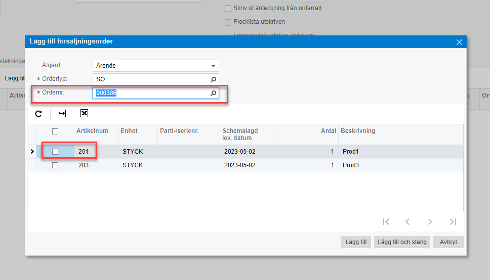The image size is (490, 280).
Task: Open Ordertyp lookup magnifier
Action: tap(213, 79)
